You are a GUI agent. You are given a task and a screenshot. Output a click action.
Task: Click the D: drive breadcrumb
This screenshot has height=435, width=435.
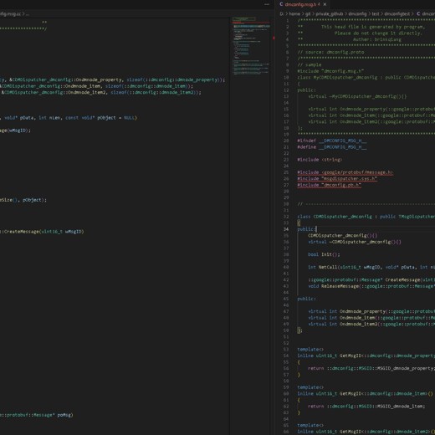coord(281,13)
